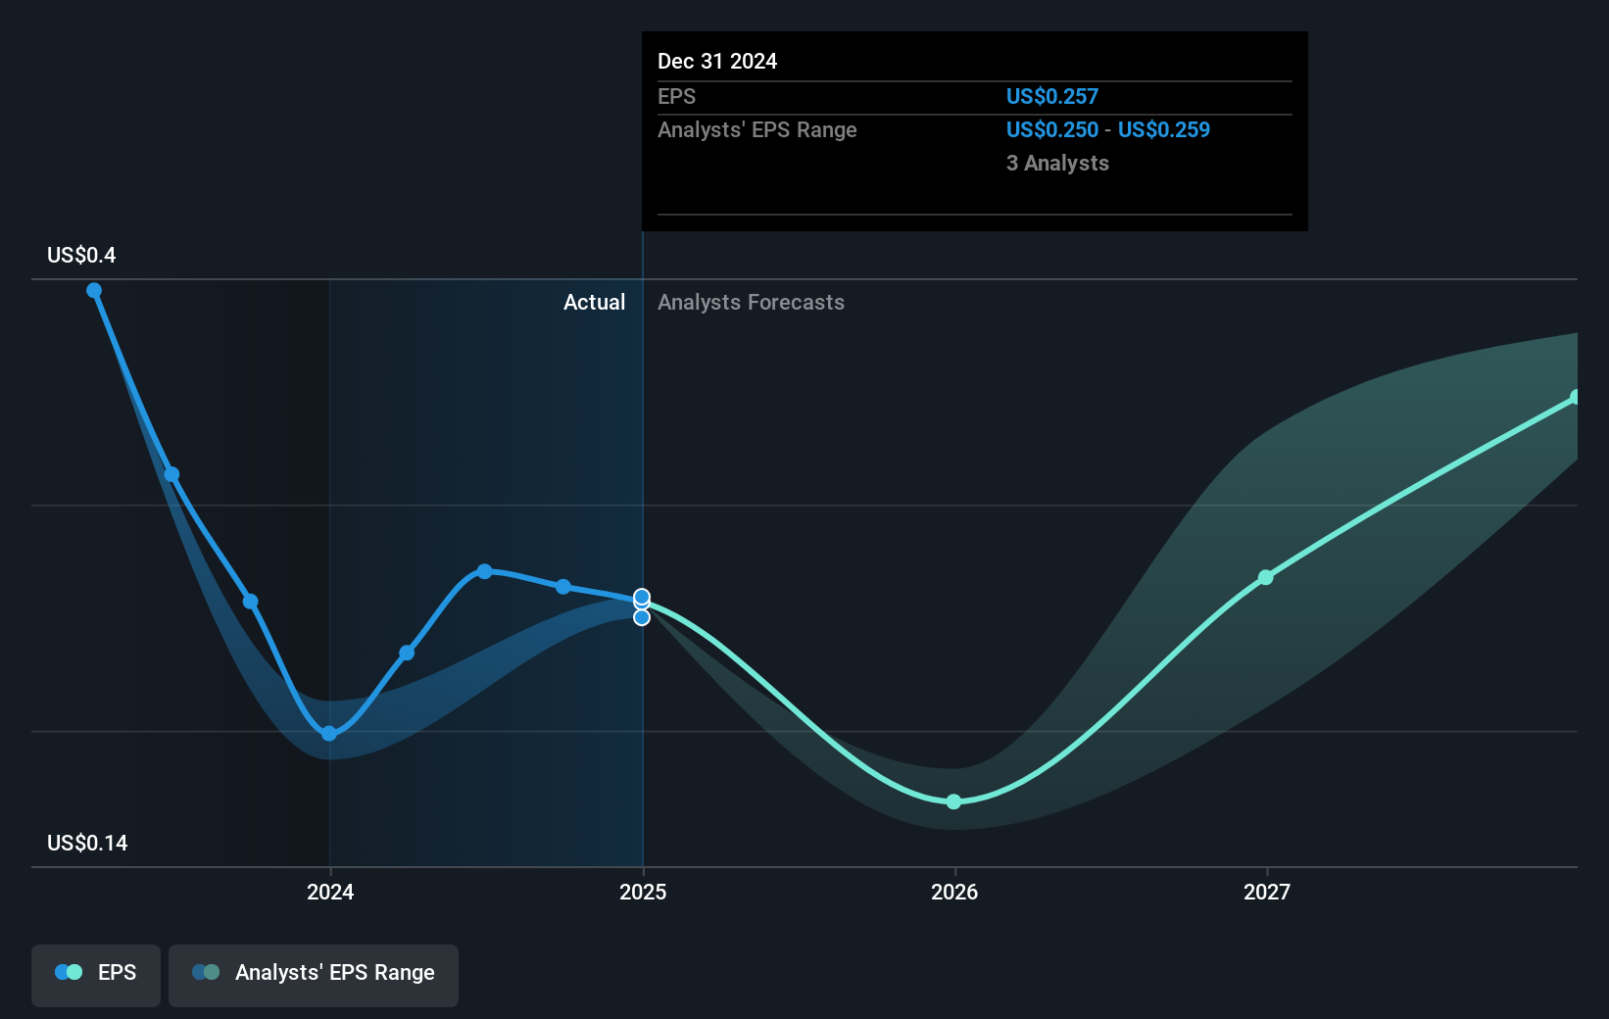Select the EPS point between 2024 low and peak

[407, 653]
